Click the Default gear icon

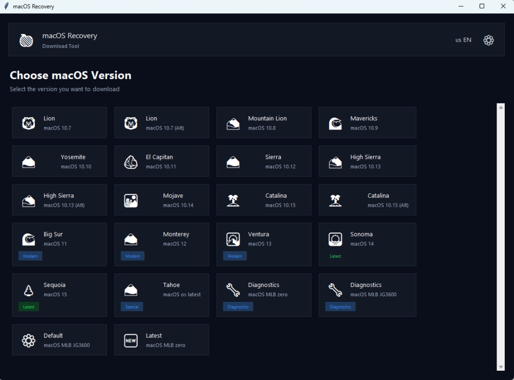(x=28, y=340)
